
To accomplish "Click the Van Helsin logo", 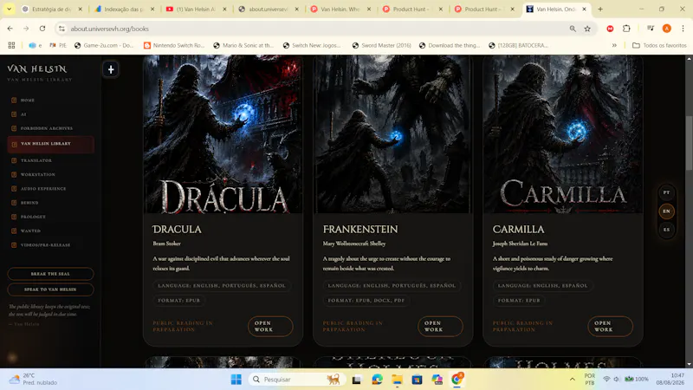I will click(x=37, y=69).
